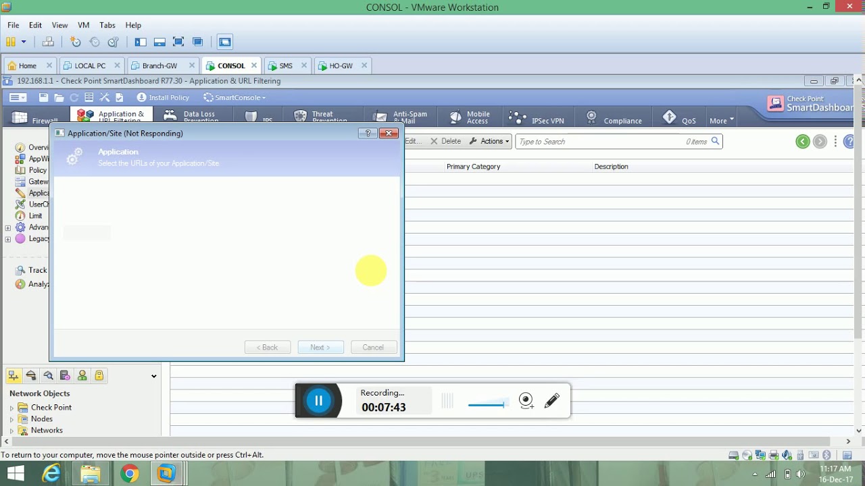The height and width of the screenshot is (486, 865).
Task: Click the send Ctrl+Alt+Del toolbar icon
Action: (48, 42)
